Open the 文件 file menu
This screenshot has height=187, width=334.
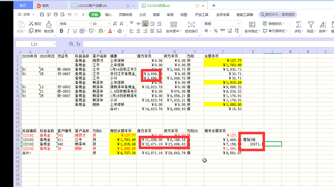(26, 14)
